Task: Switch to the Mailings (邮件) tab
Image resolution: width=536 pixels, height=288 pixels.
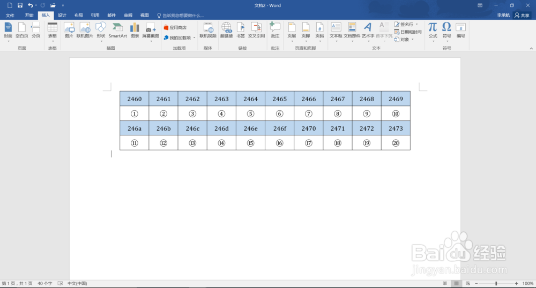Action: coord(111,16)
